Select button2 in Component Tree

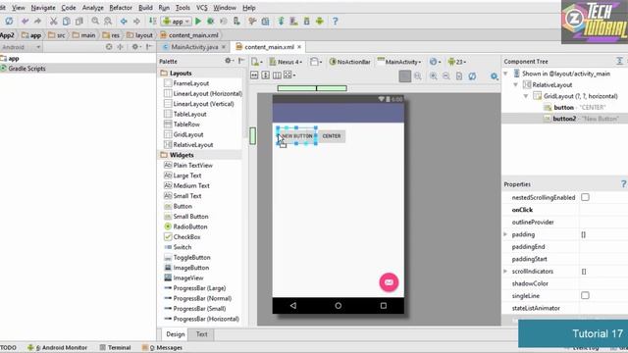(x=564, y=119)
